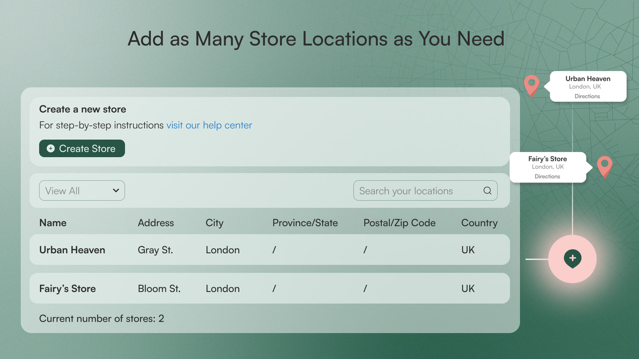
Task: Sort the table by the City column
Action: 214,223
